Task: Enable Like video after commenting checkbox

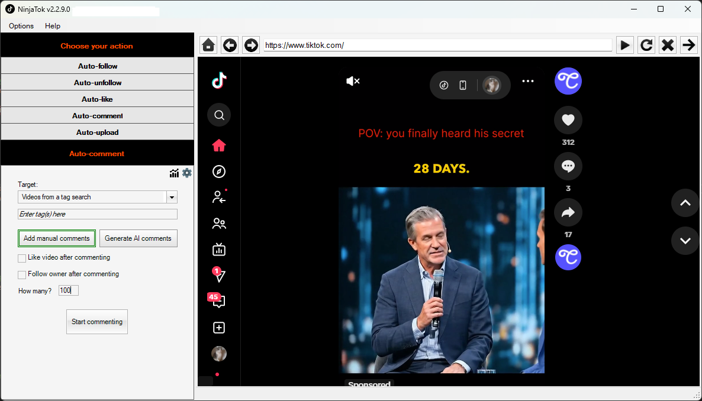Action: pyautogui.click(x=22, y=258)
